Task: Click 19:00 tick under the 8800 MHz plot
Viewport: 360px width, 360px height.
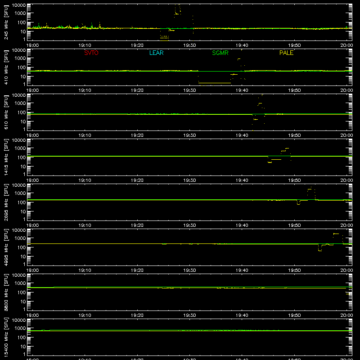Action: pyautogui.click(x=32, y=315)
